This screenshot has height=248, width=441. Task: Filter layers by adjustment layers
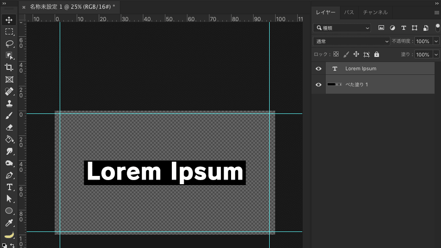point(392,28)
